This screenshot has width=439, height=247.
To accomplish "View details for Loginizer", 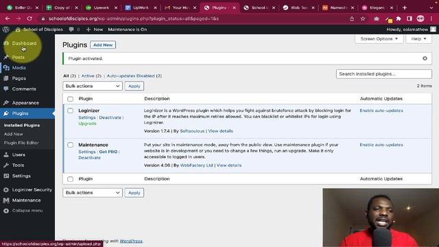I will tap(220, 131).
